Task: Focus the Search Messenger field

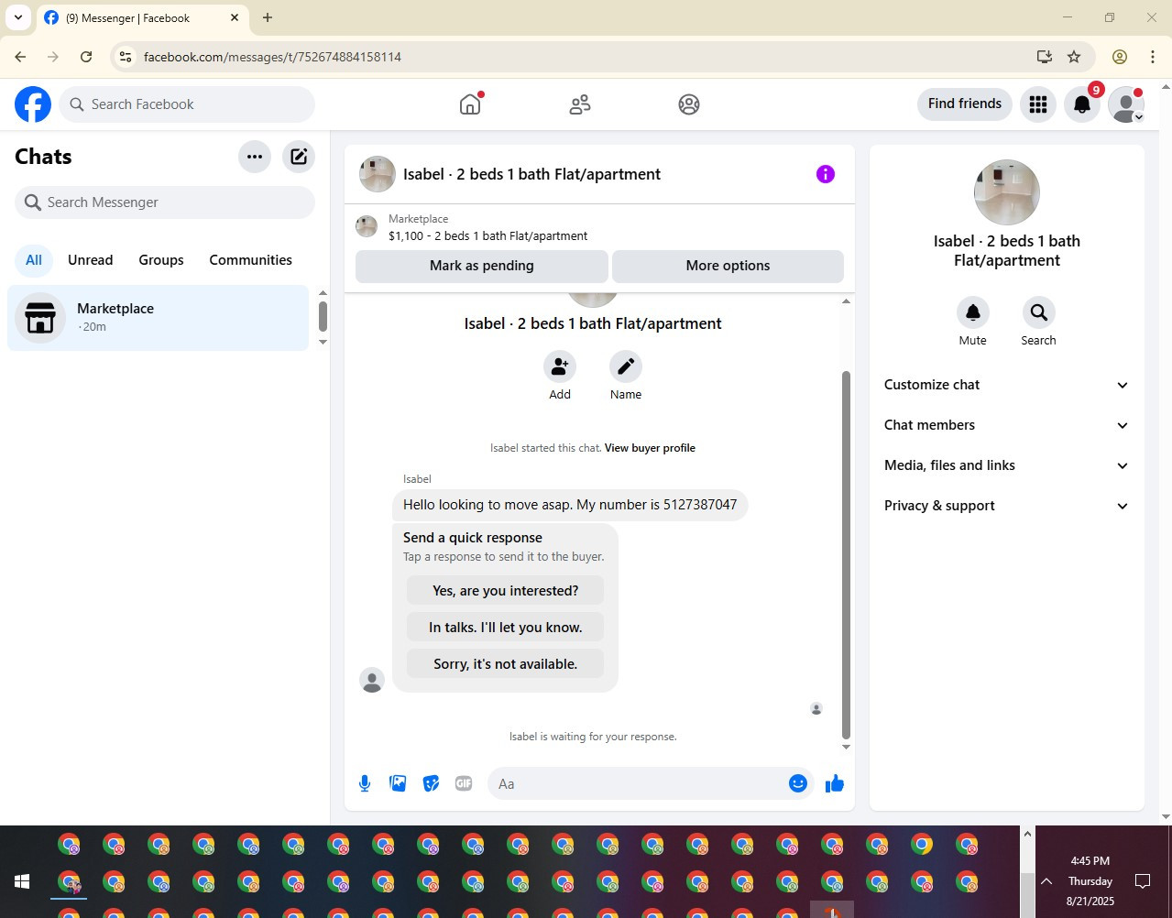Action: (165, 202)
